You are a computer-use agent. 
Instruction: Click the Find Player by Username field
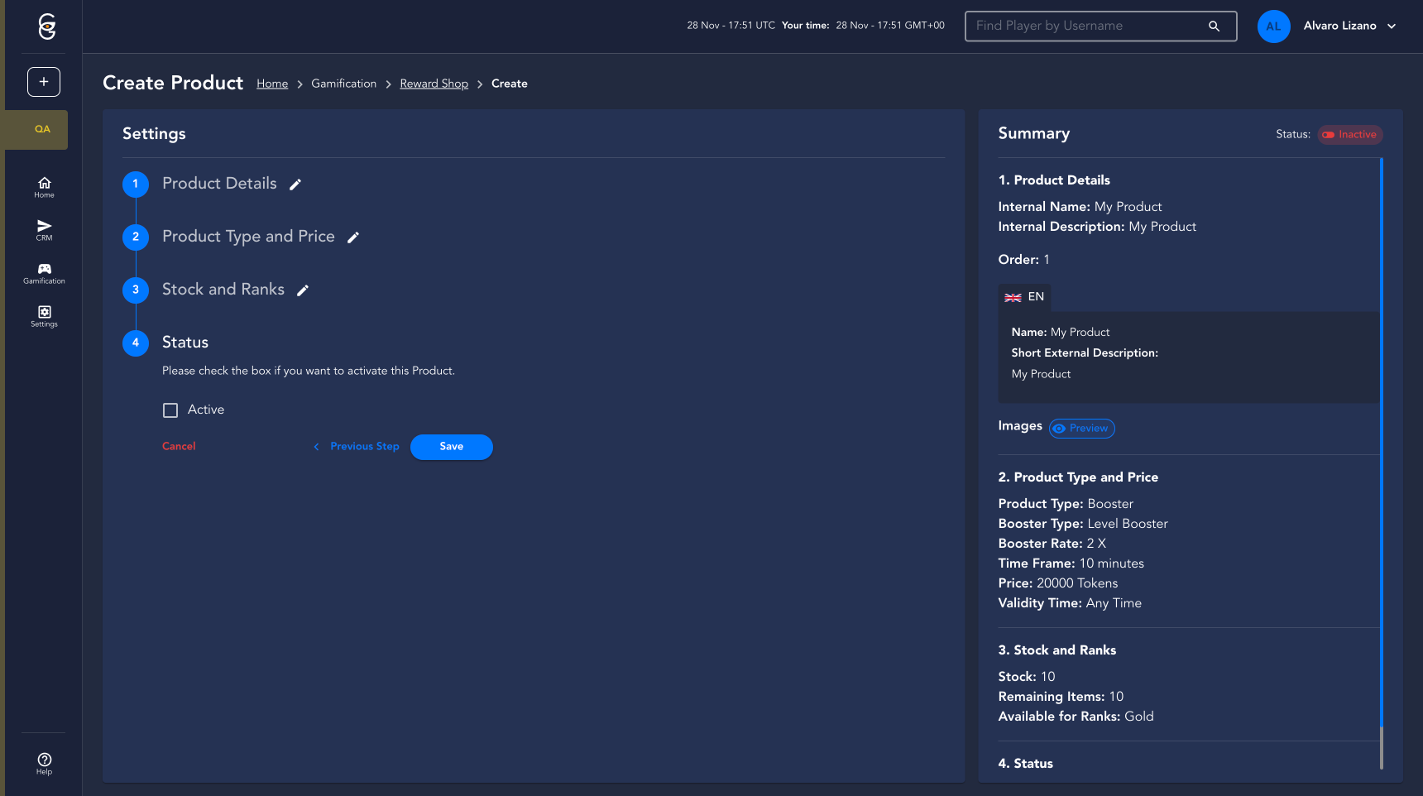click(x=1088, y=26)
